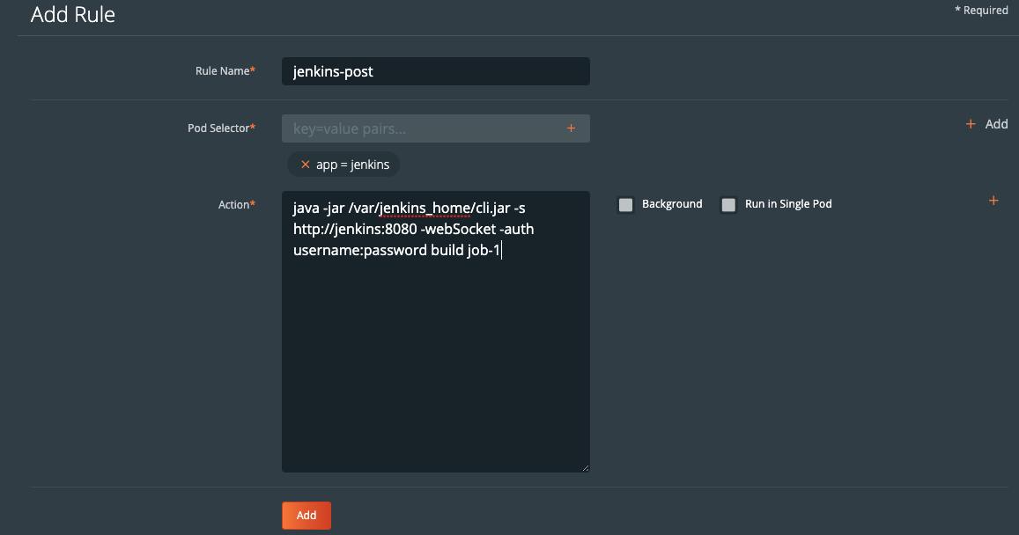Click the Pod Selector field label
The height and width of the screenshot is (535, 1019).
click(x=219, y=128)
